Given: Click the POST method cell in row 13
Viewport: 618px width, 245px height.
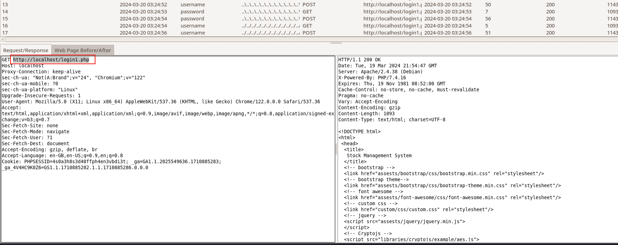Looking at the screenshot, I should [309, 5].
